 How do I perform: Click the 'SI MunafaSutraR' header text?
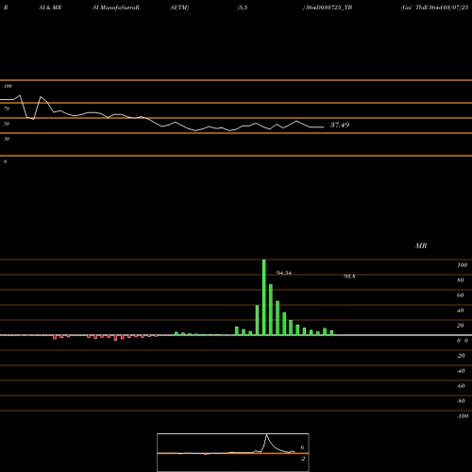click(x=116, y=8)
